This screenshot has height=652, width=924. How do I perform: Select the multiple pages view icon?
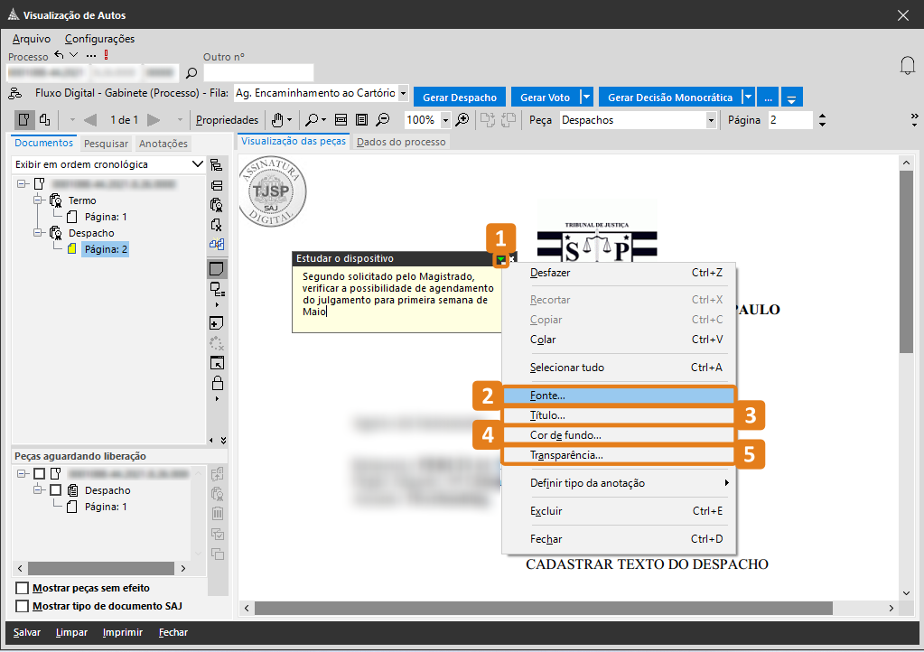tap(45, 120)
